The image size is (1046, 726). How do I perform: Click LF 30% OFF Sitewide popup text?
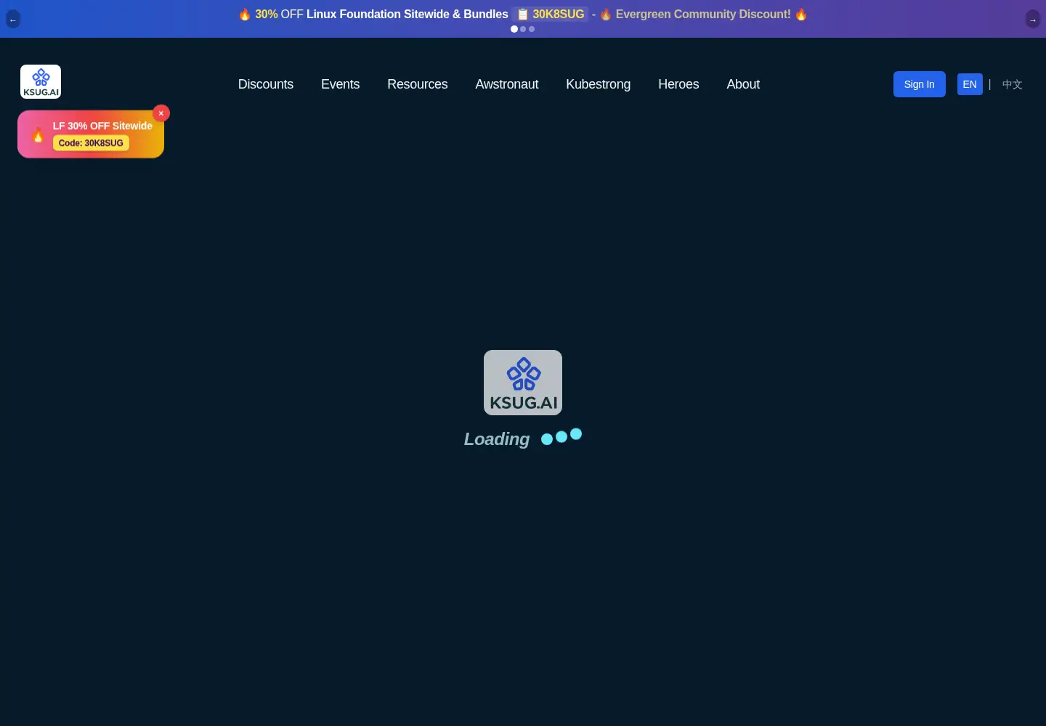click(102, 126)
